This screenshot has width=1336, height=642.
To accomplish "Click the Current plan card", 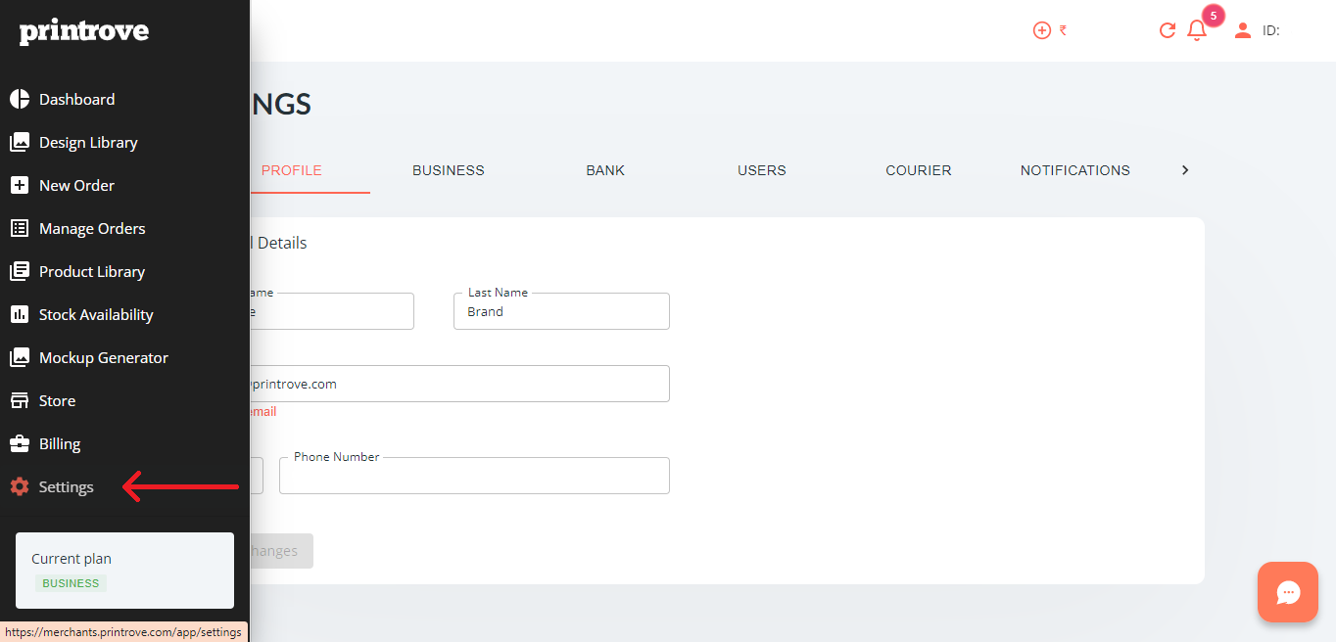I will (x=124, y=571).
